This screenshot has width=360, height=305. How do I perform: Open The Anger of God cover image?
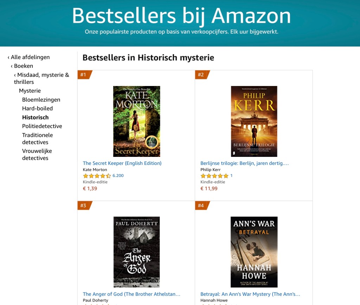coord(137,252)
